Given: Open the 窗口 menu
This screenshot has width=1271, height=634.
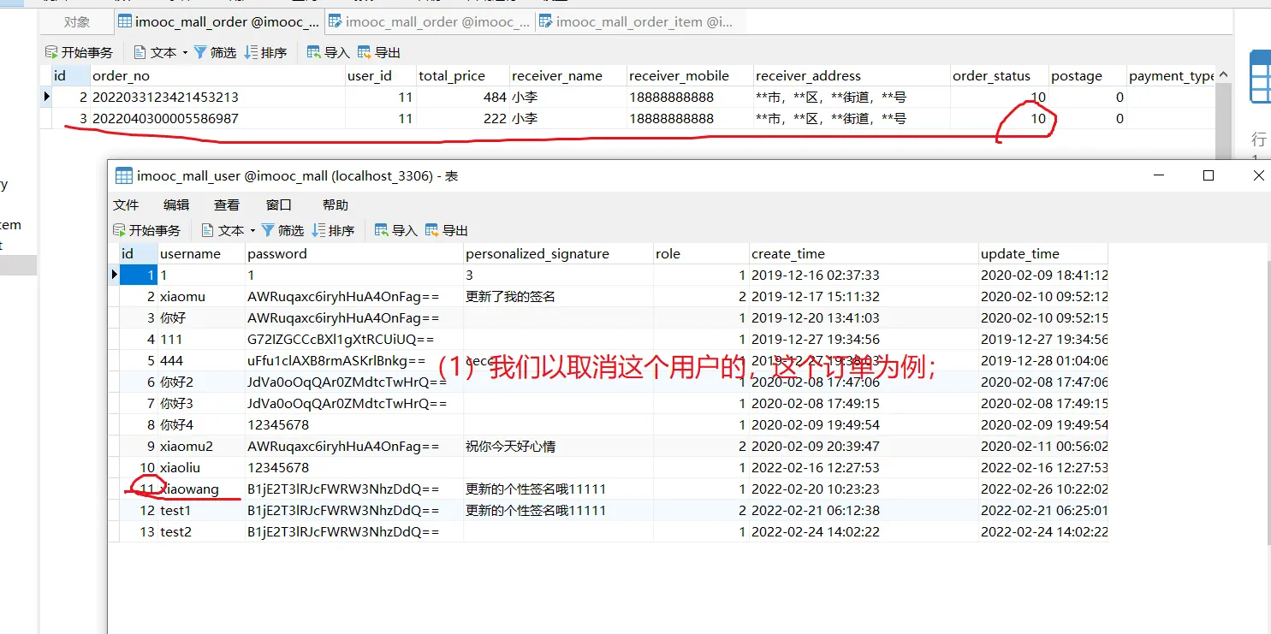Looking at the screenshot, I should tap(279, 204).
